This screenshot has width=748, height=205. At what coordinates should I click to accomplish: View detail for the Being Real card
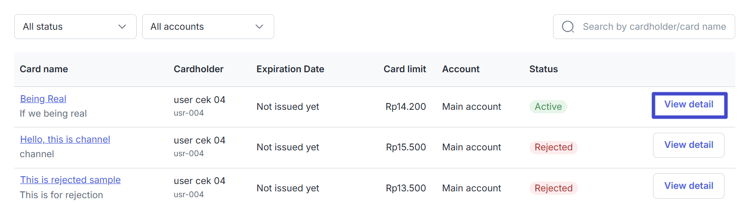pyautogui.click(x=689, y=104)
